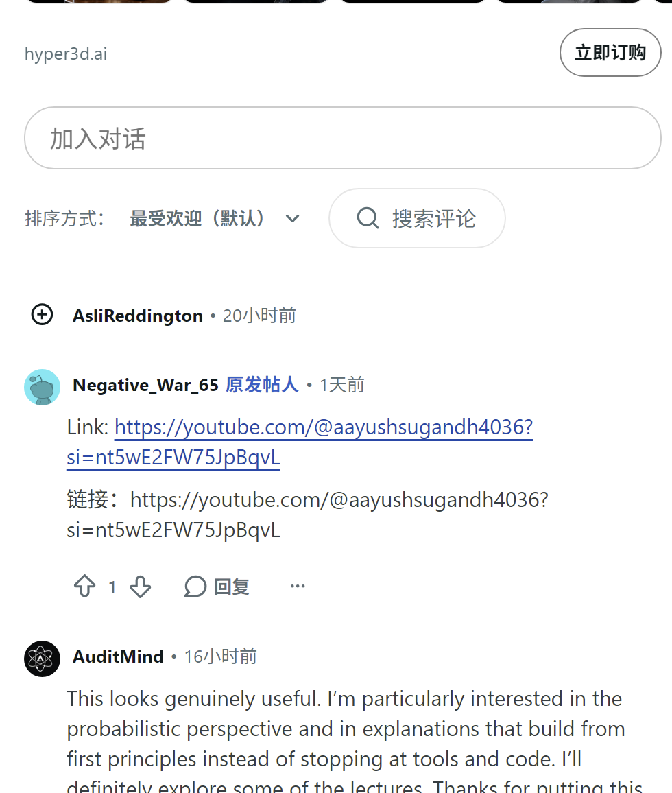Click the 立即订购 button
Image resolution: width=672 pixels, height=793 pixels.
click(610, 53)
